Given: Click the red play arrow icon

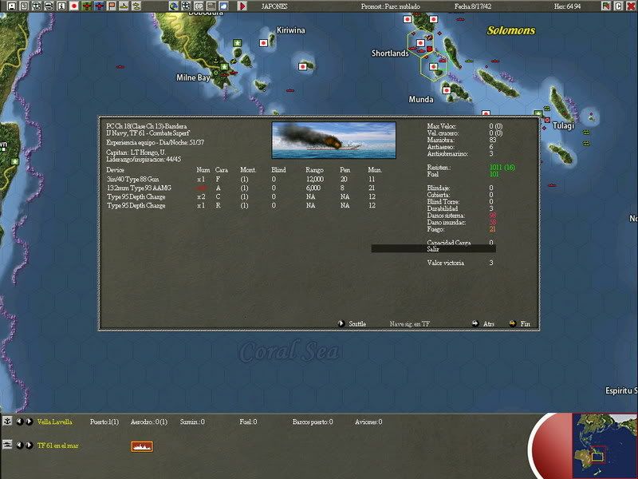Looking at the screenshot, I should [242, 6].
